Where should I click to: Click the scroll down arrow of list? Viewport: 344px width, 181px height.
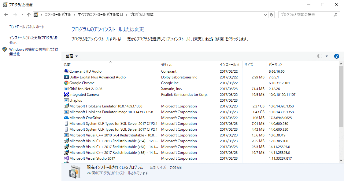(x=341, y=160)
